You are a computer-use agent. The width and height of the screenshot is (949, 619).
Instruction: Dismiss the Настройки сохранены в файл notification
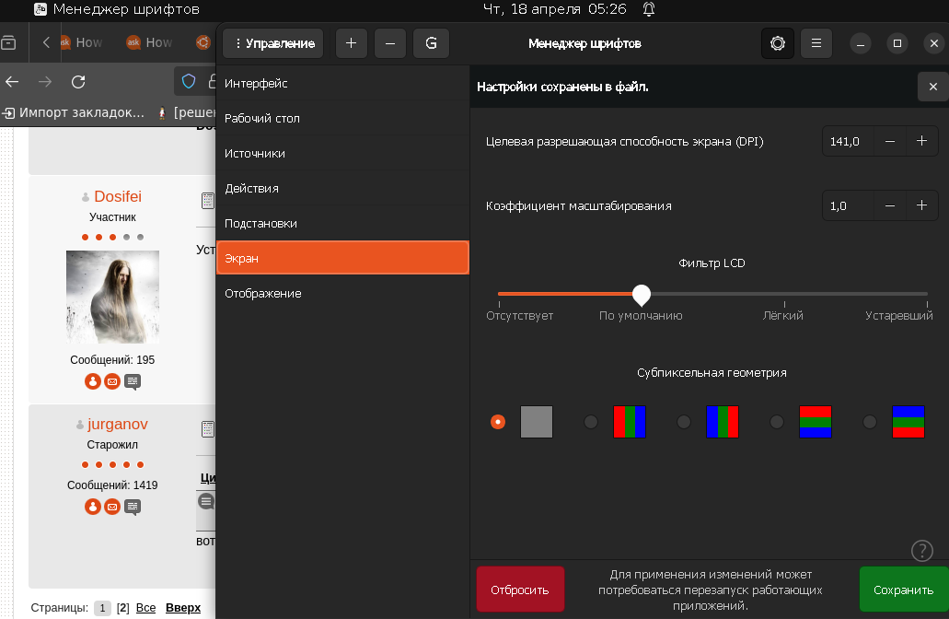pyautogui.click(x=933, y=87)
